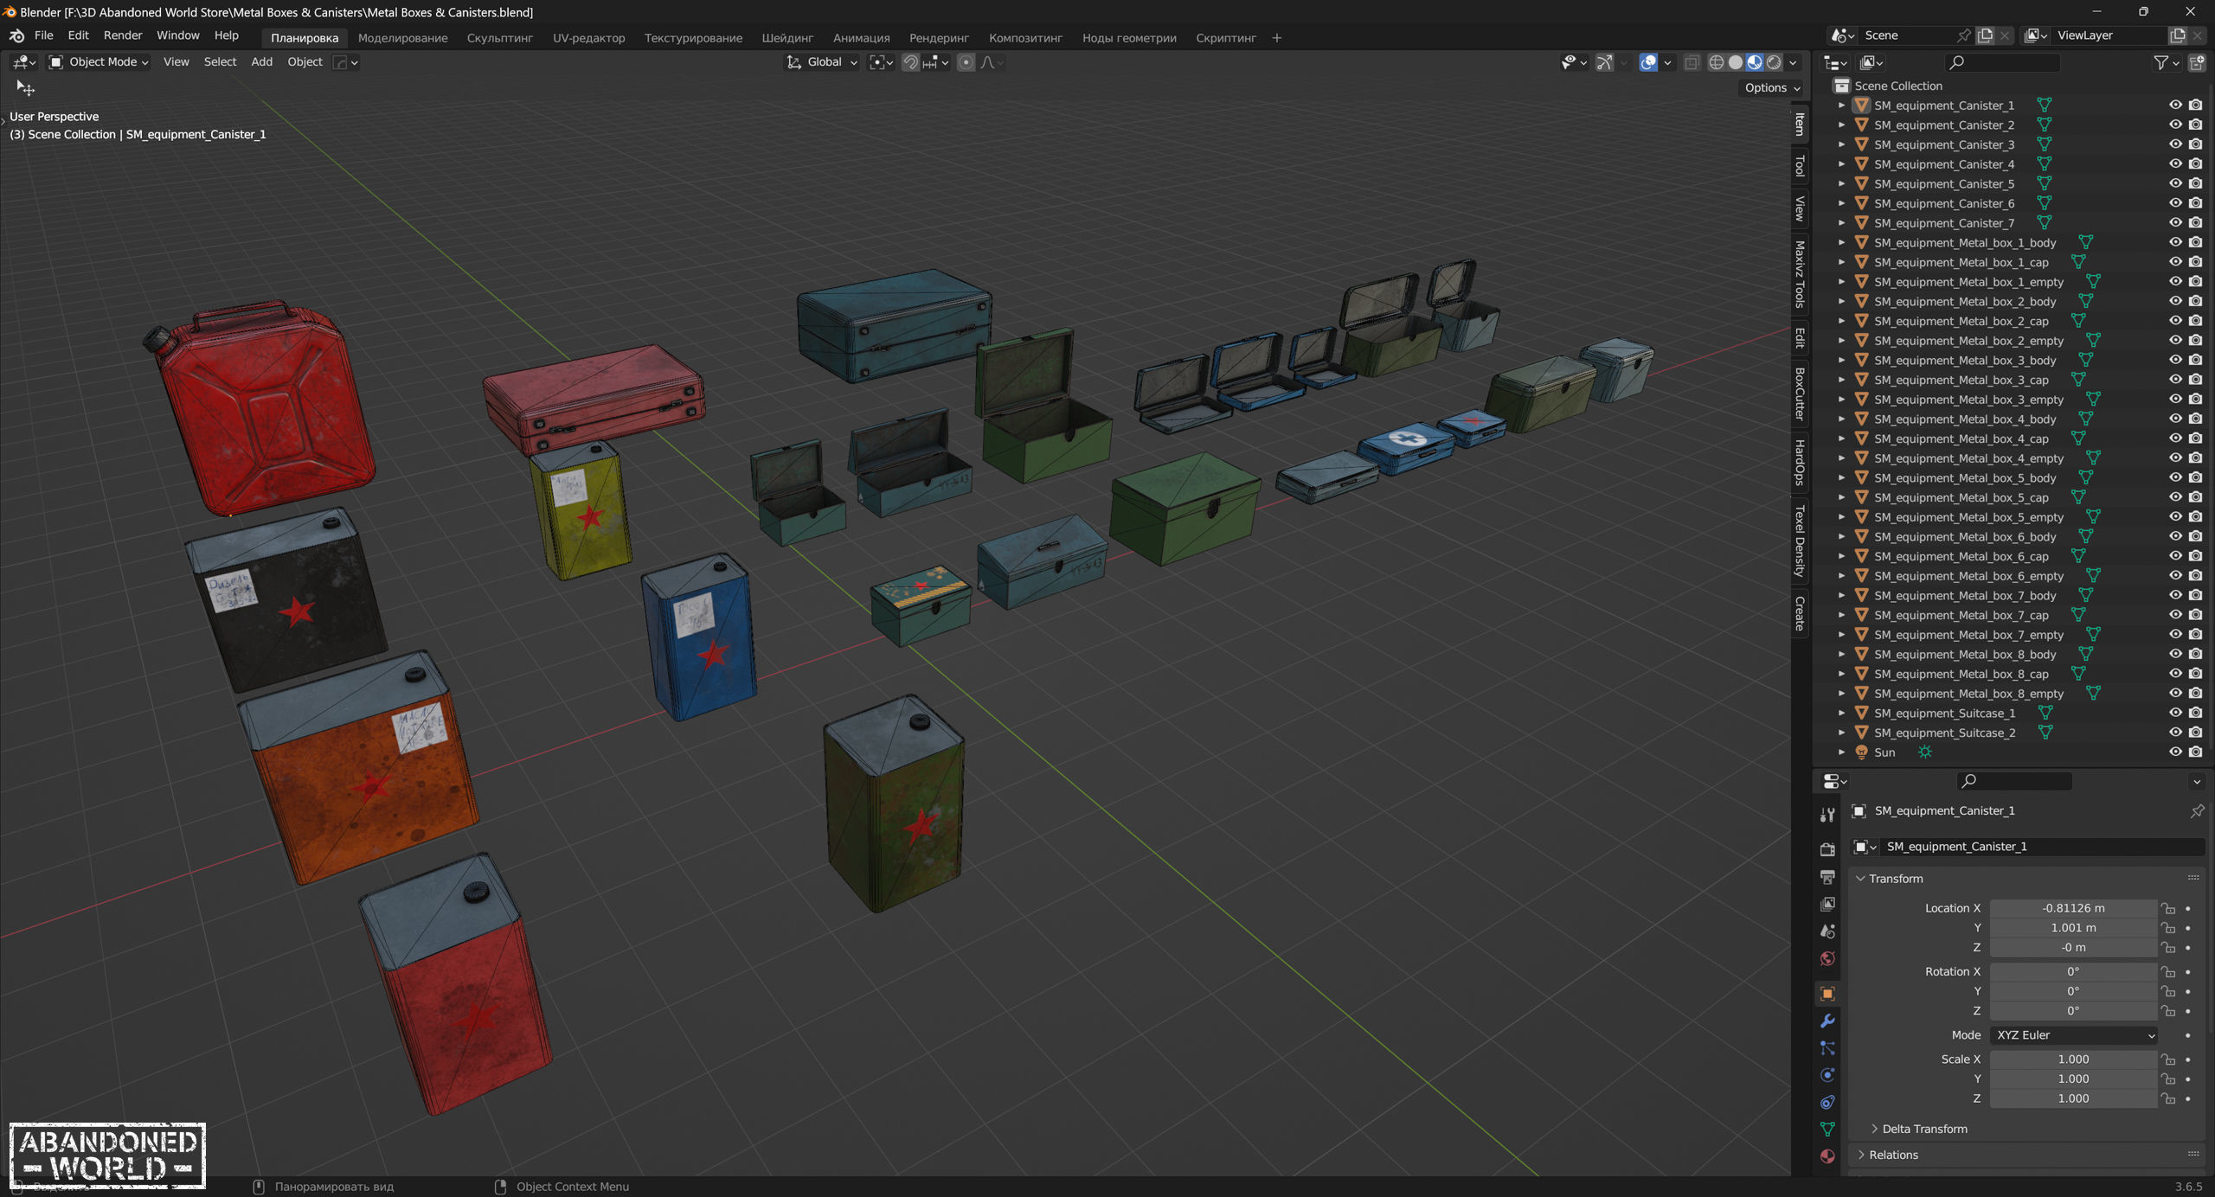Open the Object Mode dropdown
This screenshot has height=1197, width=2215.
[x=99, y=62]
